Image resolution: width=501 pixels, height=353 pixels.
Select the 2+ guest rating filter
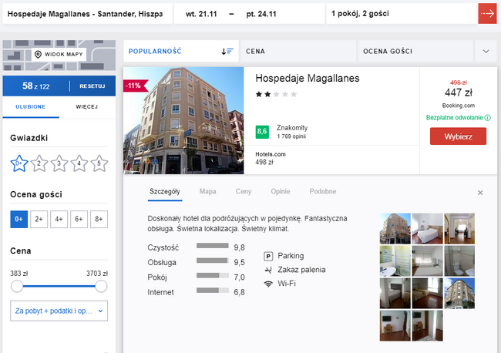39,219
